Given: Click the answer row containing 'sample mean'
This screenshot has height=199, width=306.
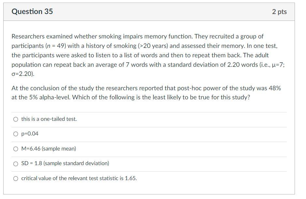Looking at the screenshot, I should click(x=48, y=149).
